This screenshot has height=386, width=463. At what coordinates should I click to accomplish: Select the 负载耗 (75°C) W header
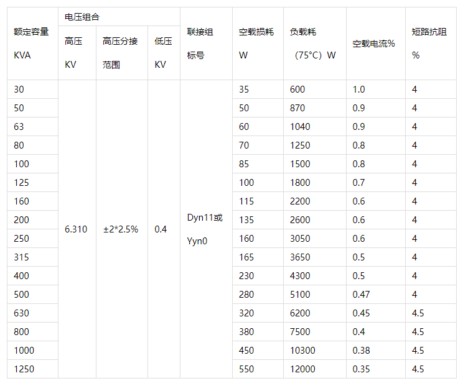(313, 43)
